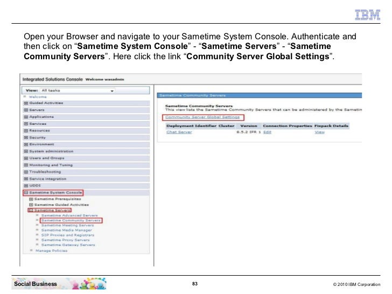
Task: Expand the System administration section
Action: 26,151
